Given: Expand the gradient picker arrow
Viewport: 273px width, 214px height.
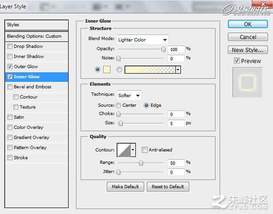Looking at the screenshot, I should [x=178, y=70].
